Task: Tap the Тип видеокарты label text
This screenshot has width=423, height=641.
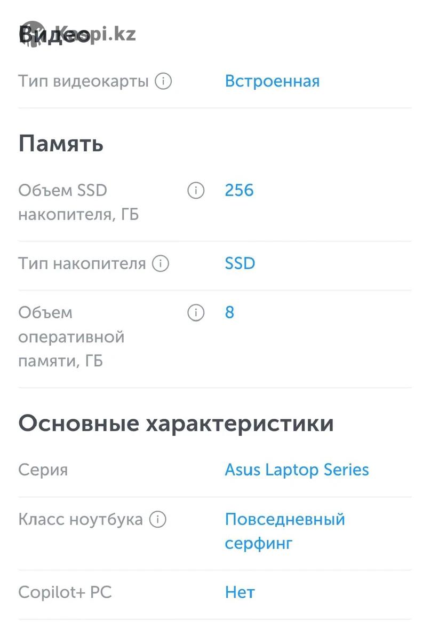Action: pos(83,82)
